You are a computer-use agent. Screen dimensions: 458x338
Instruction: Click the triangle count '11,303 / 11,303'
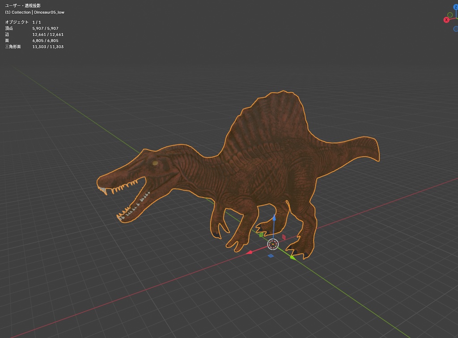click(48, 46)
